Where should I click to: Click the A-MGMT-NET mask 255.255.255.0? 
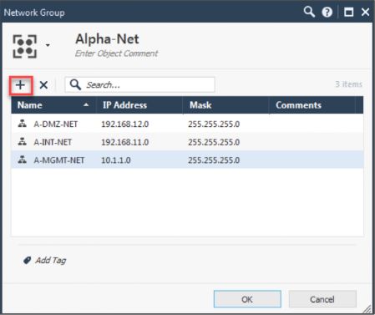point(214,160)
